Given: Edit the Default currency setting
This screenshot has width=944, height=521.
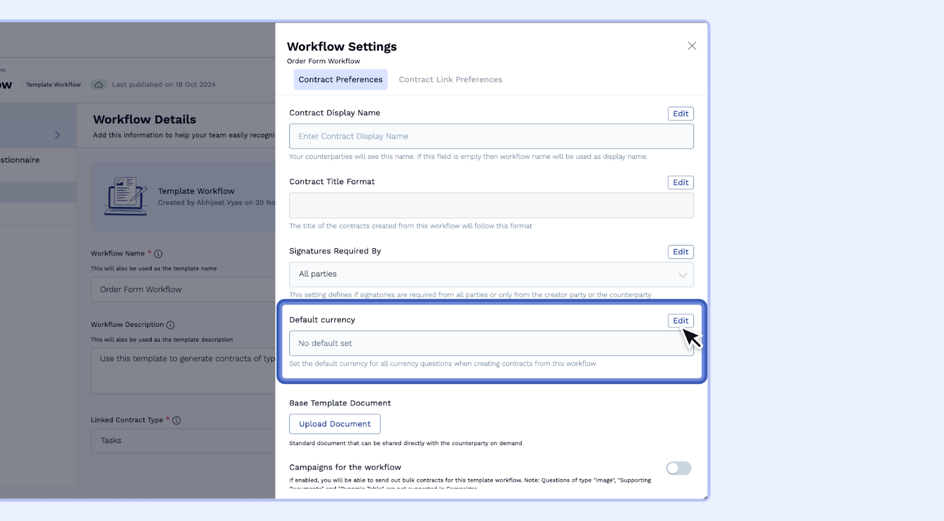Looking at the screenshot, I should (680, 321).
